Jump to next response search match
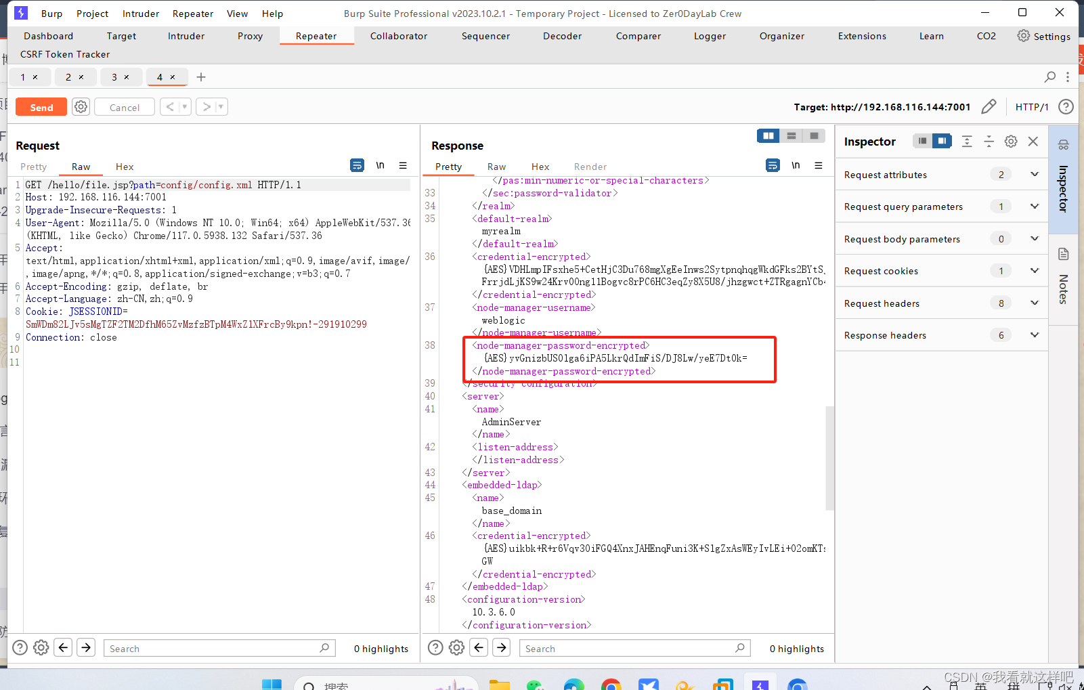1084x690 pixels. click(502, 648)
